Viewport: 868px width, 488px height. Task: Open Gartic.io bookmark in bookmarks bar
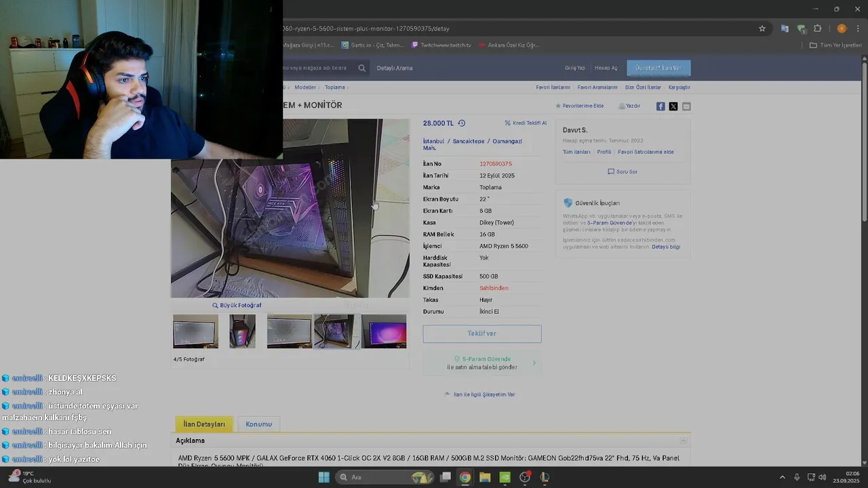point(372,45)
